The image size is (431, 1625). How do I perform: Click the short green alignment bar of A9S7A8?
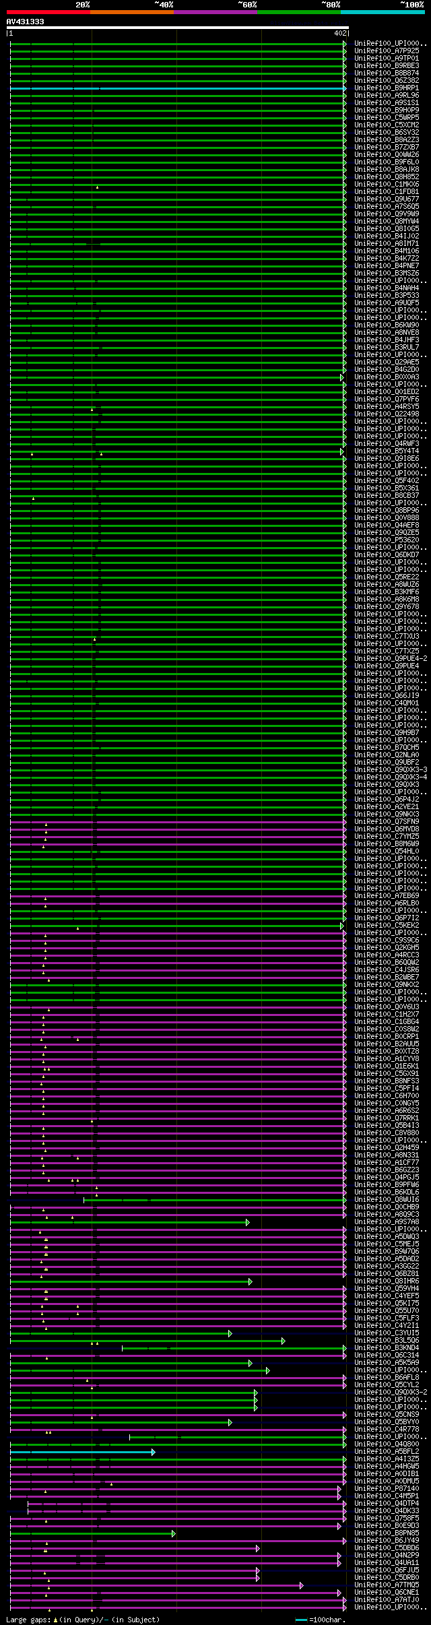pos(129,1222)
